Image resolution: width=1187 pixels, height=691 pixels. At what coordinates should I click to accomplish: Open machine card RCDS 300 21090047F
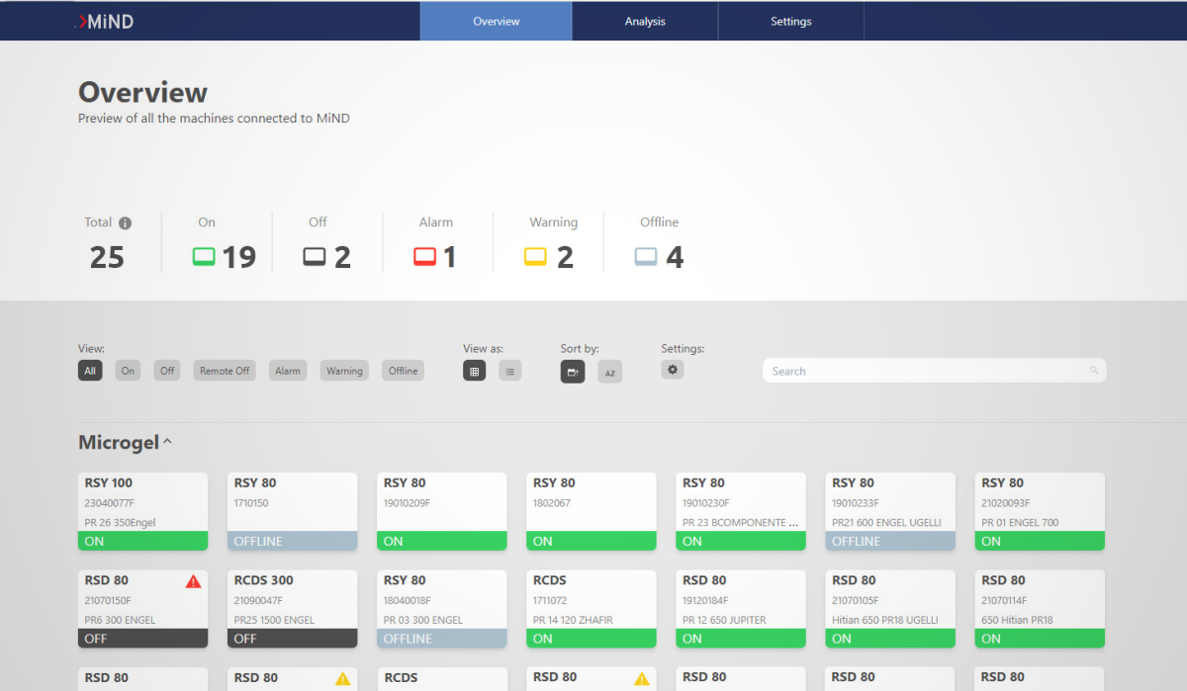pos(293,609)
